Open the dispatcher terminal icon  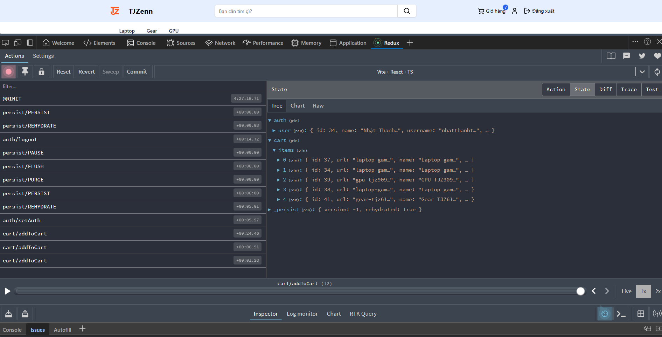(x=621, y=314)
